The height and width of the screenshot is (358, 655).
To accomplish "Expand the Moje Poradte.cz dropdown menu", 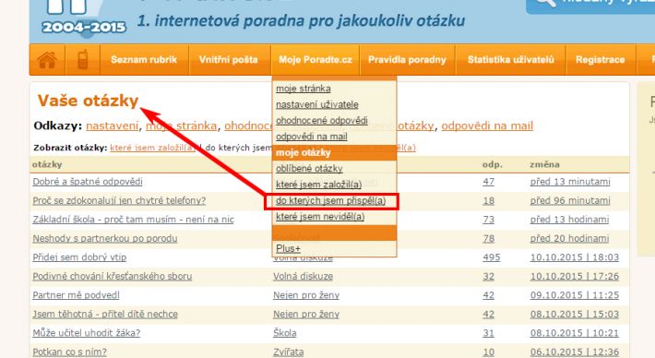I will tap(316, 60).
